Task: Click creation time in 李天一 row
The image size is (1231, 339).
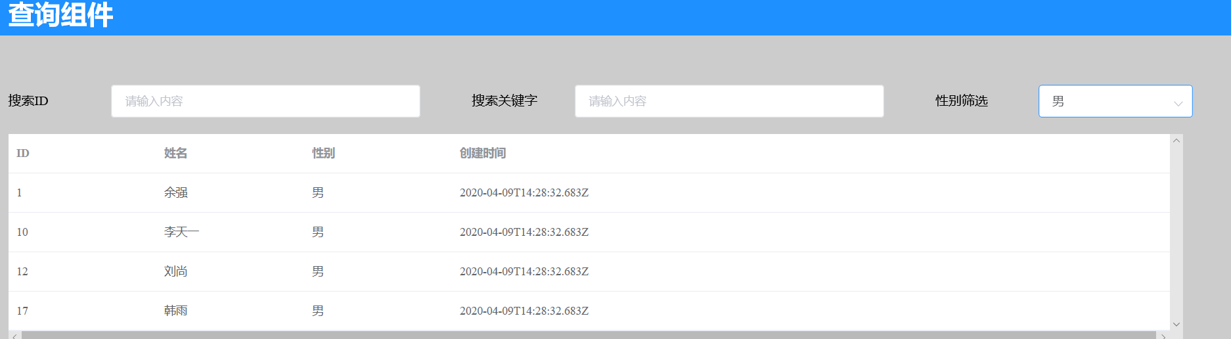Action: (524, 232)
